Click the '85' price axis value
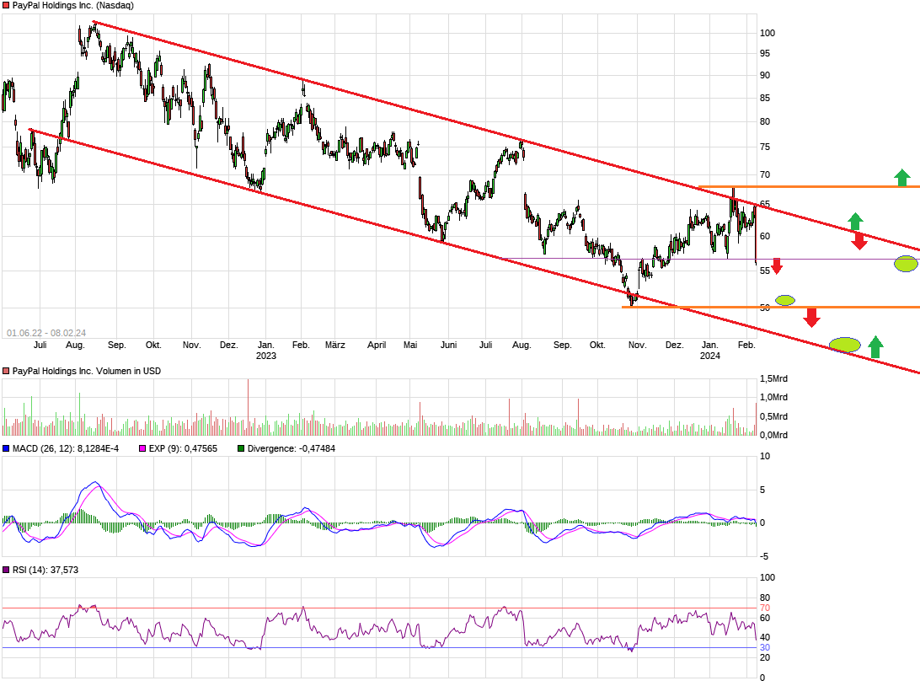Viewport: 920px width, 686px height. pyautogui.click(x=764, y=98)
